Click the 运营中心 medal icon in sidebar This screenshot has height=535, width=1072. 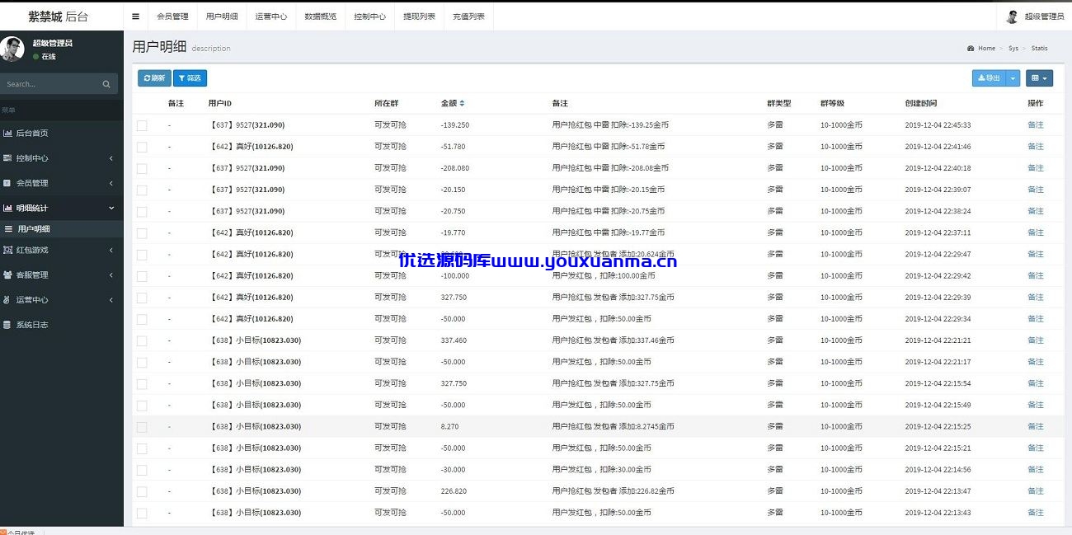pyautogui.click(x=7, y=299)
